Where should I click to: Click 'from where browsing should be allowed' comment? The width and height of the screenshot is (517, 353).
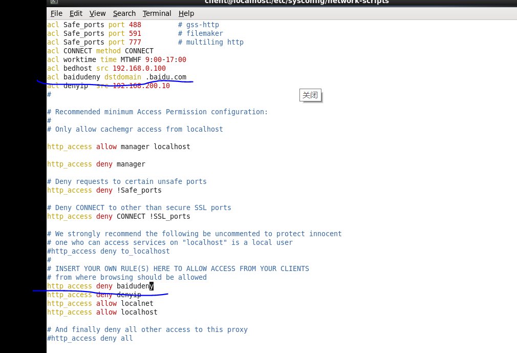tap(127, 278)
